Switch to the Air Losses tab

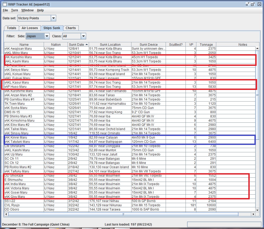30,28
